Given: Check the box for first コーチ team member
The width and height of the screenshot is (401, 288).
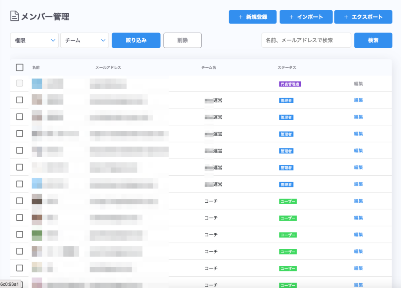Looking at the screenshot, I should click(x=20, y=201).
